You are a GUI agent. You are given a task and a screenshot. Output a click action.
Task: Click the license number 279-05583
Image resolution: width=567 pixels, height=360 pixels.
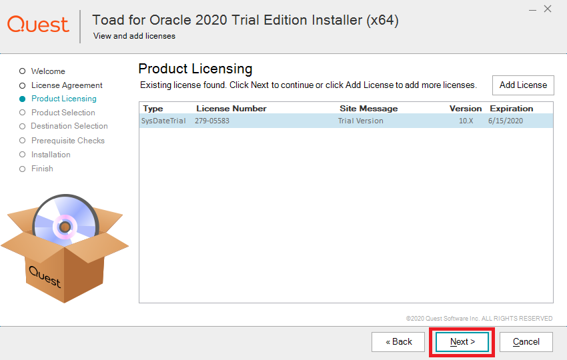[x=212, y=121]
